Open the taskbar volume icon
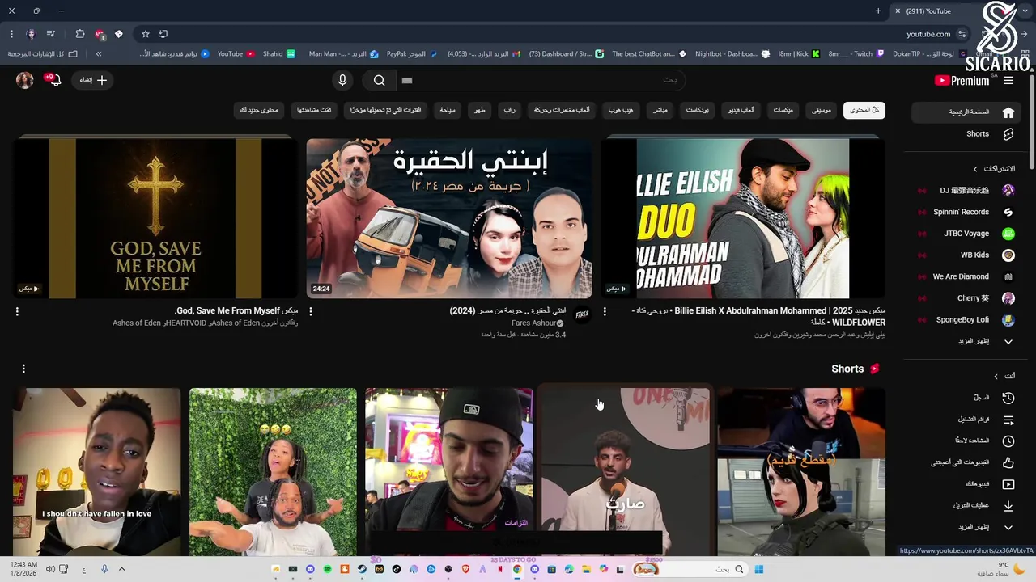Viewport: 1036px width, 582px height. click(x=50, y=569)
